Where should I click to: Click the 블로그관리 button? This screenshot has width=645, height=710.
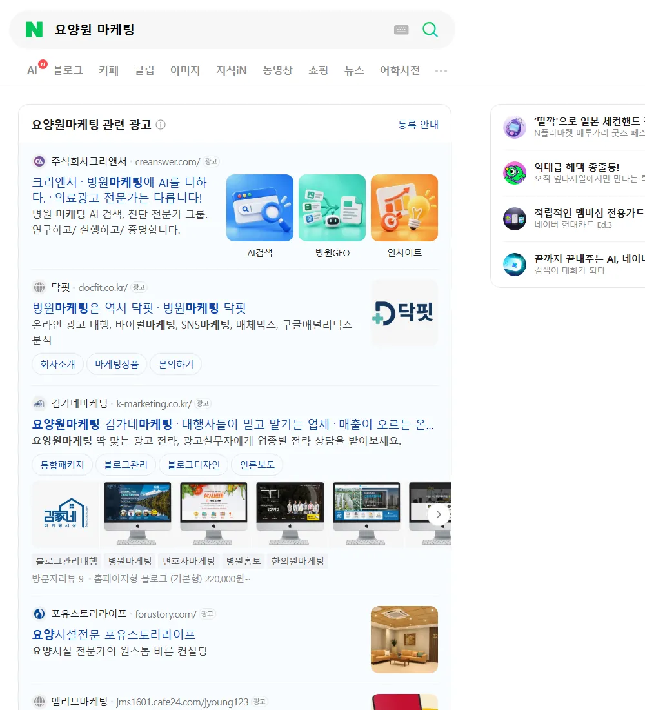click(x=126, y=465)
